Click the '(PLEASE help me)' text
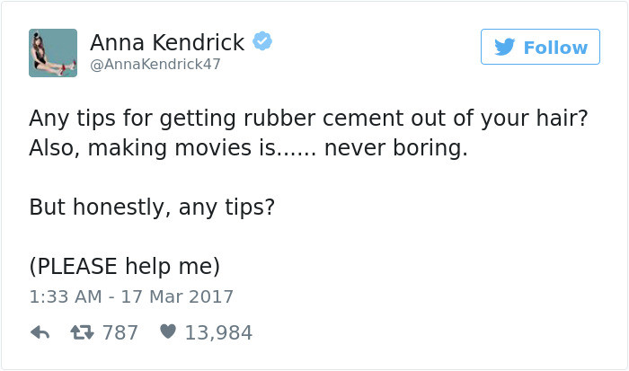This screenshot has width=629, height=371. [x=124, y=267]
